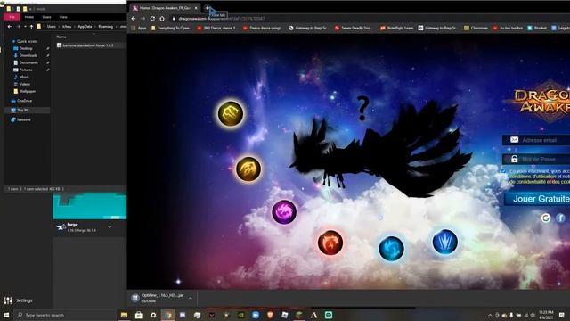Screen dimensions: 570x321
Task: Click the Mot de Passe field
Action: [x=536, y=159]
